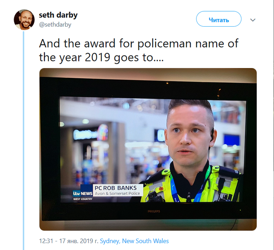This screenshot has width=274, height=250.
Task: Click the WEST COUNTRY label under ITV logo
Action: (83, 199)
